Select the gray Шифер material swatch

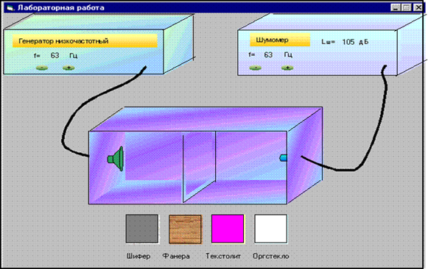(142, 229)
